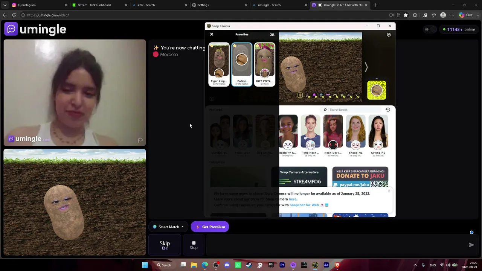Open the Smart Match dropdown
Image resolution: width=482 pixels, height=271 pixels.
coord(168,227)
